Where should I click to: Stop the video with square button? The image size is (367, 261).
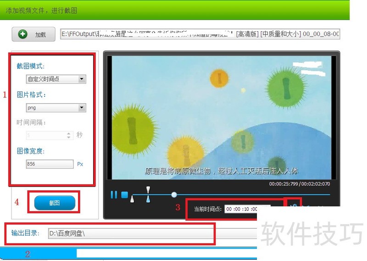[x=124, y=195]
